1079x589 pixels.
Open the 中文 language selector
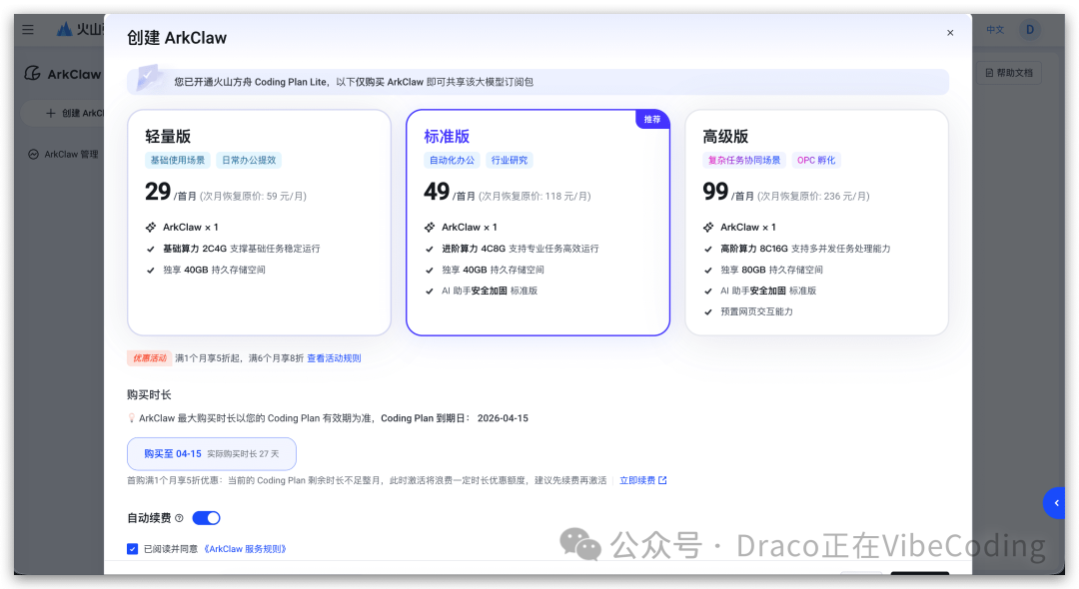[x=994, y=29]
